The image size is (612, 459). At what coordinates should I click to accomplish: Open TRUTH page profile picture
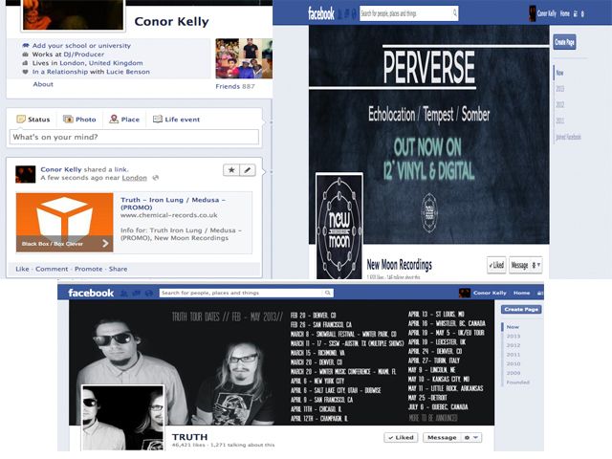click(122, 418)
